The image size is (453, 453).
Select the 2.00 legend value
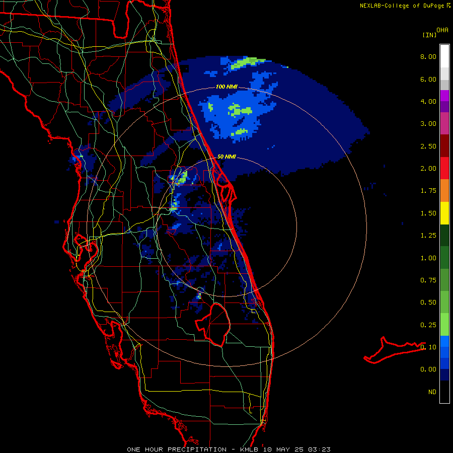click(x=428, y=169)
